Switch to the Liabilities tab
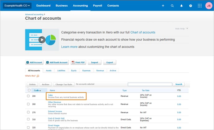214x130 pixels. click(61, 71)
